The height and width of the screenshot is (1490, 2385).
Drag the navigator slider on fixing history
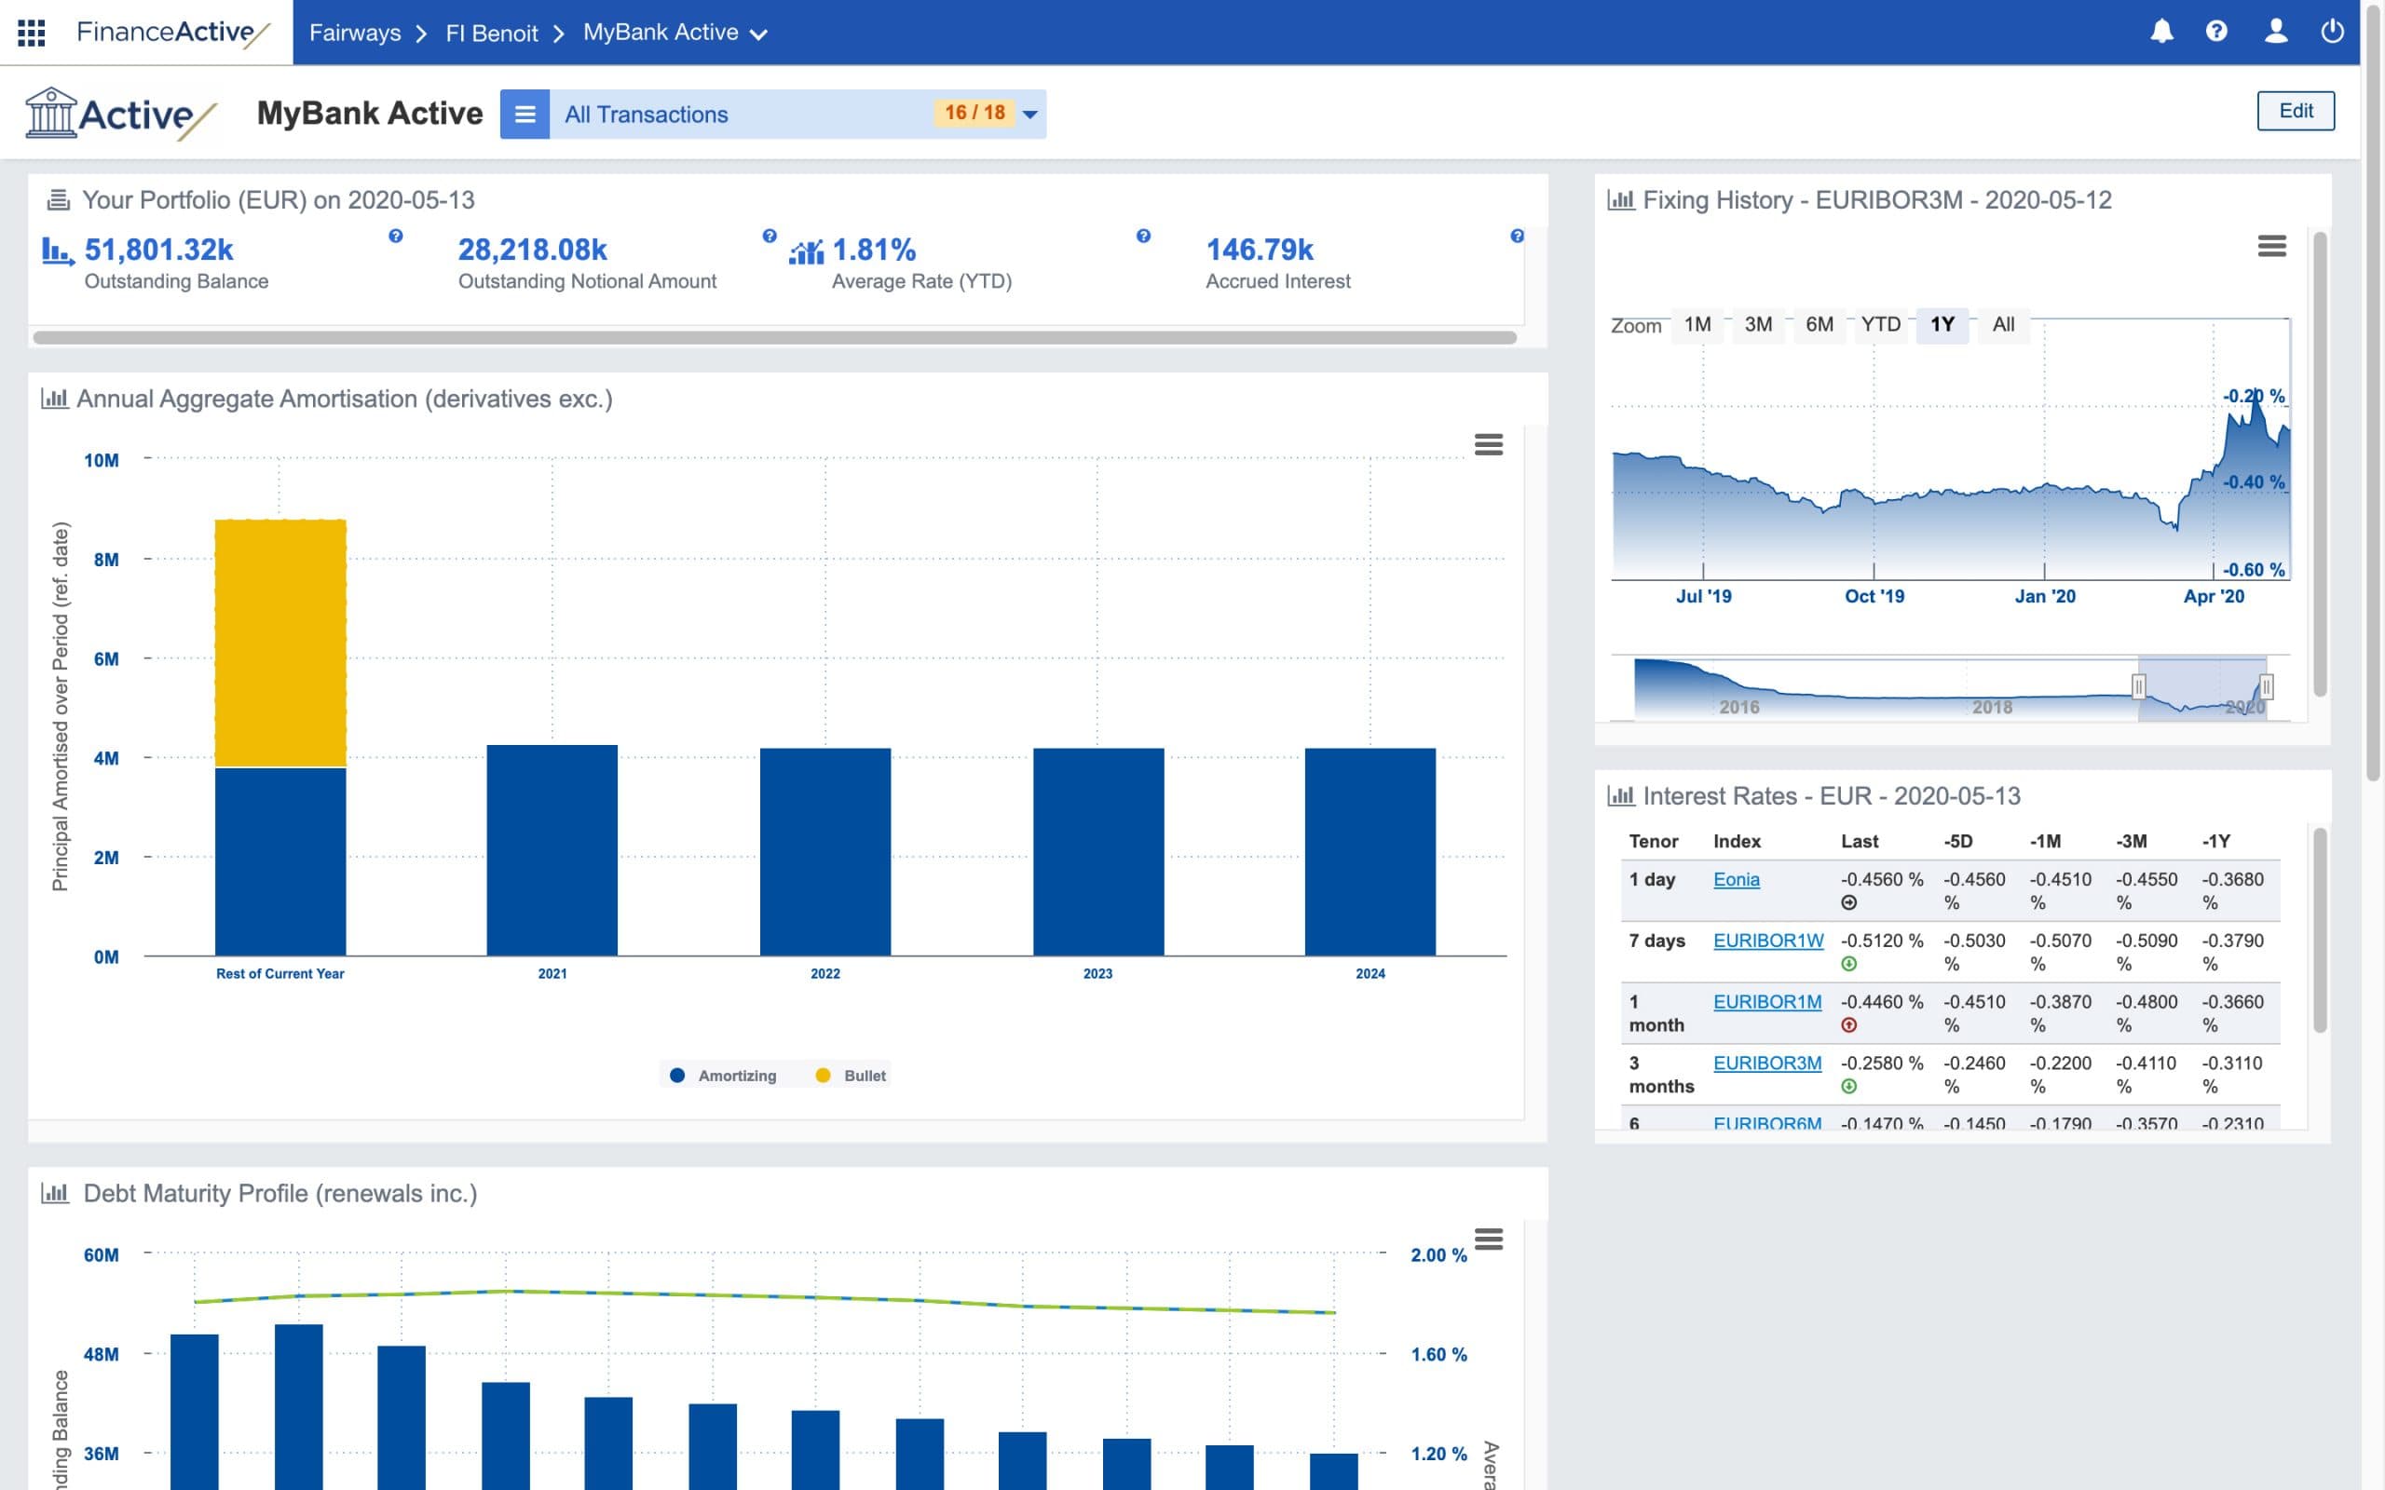point(2143,684)
